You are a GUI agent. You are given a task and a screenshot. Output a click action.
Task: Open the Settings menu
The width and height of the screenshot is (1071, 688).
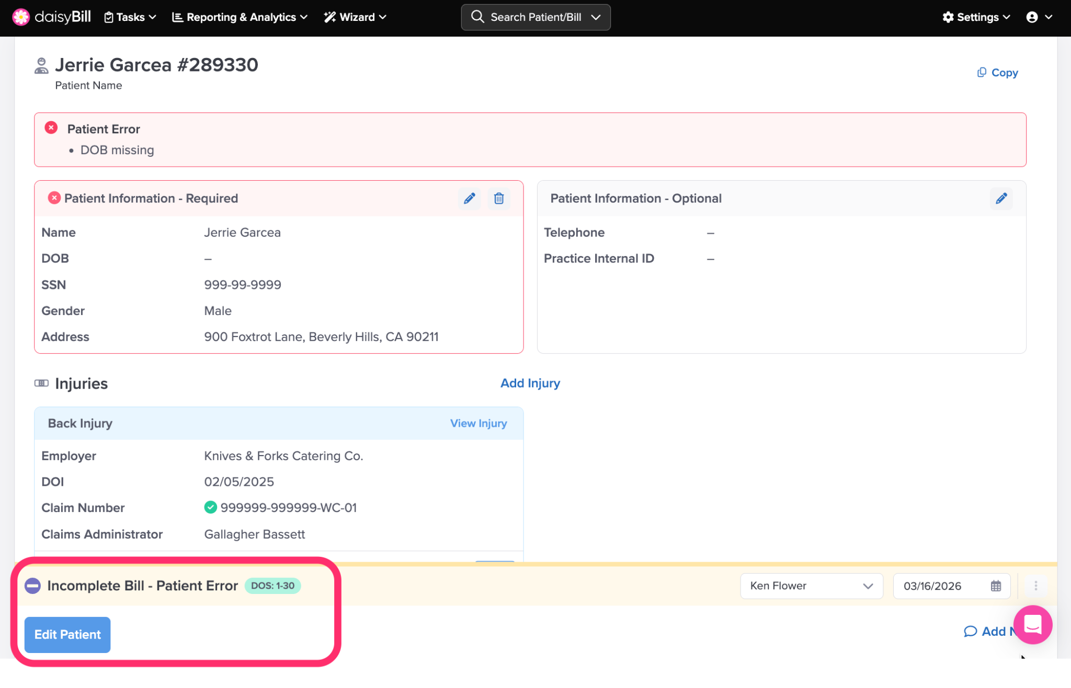pyautogui.click(x=976, y=17)
